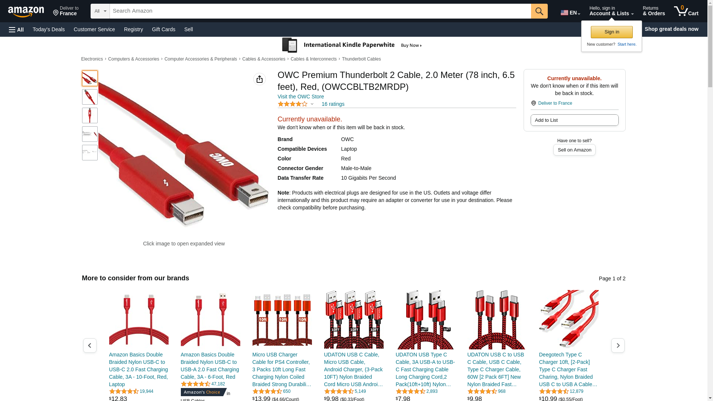This screenshot has width=713, height=401.
Task: Click the Sell on Amazon button
Action: coord(574,150)
